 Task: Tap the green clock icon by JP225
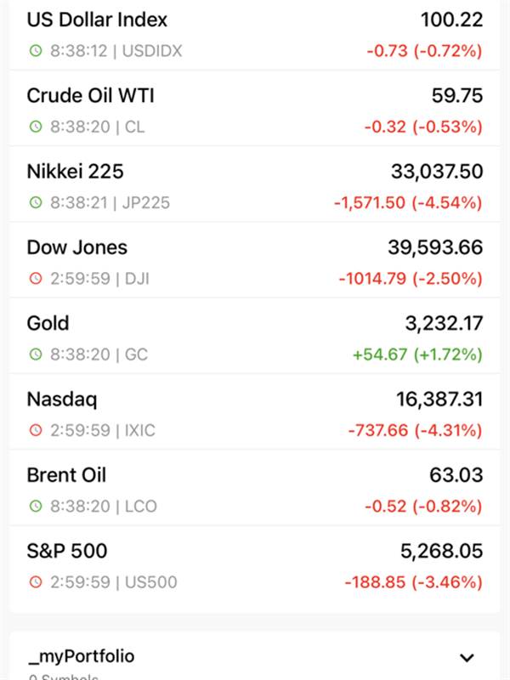click(x=36, y=202)
